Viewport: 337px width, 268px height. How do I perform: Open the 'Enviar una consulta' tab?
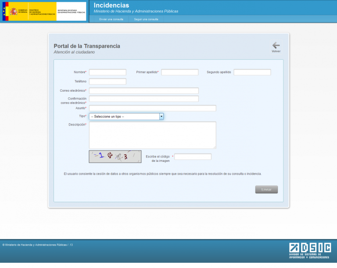pos(111,19)
